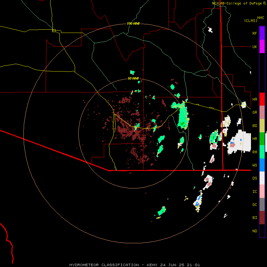Click the blue WS legend swatch
Image resolution: width=267 pixels, height=267 pixels.
[x=262, y=165]
